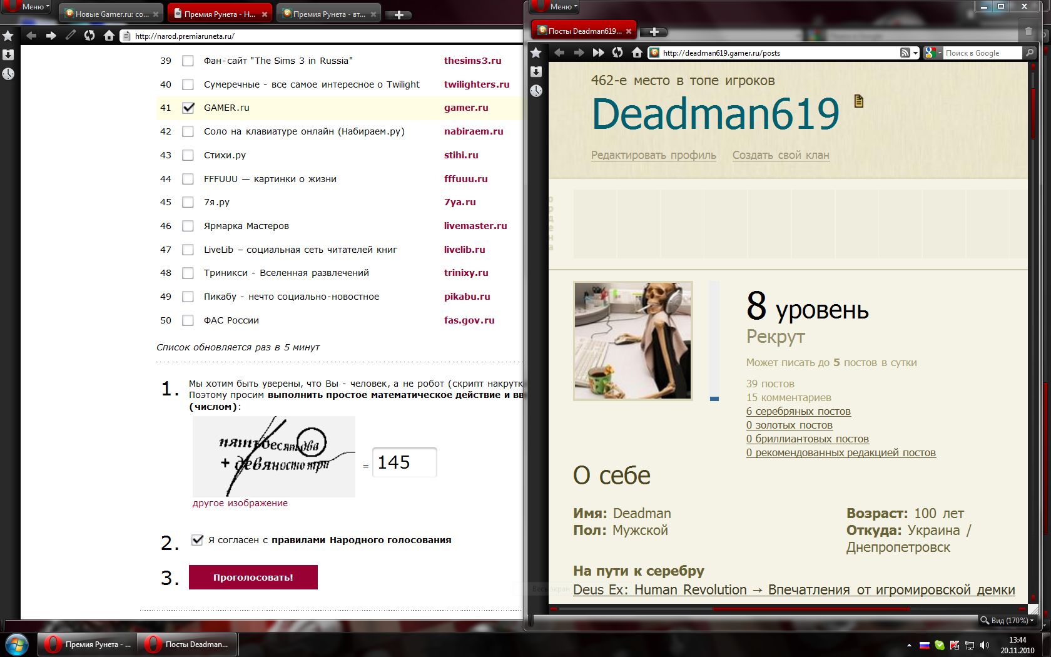Switch to Премия Рунета - Н... tab
1051x657 pixels.
click(x=220, y=14)
